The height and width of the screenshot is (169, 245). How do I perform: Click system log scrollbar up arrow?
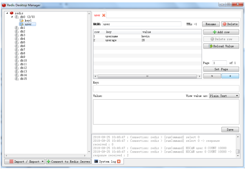click(x=238, y=137)
